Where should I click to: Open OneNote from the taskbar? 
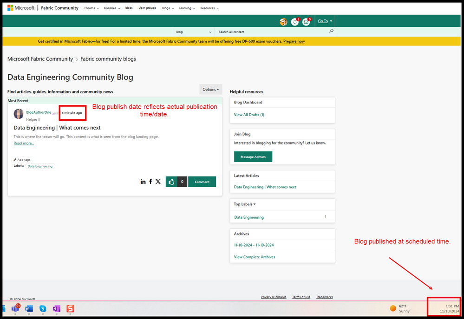56,309
